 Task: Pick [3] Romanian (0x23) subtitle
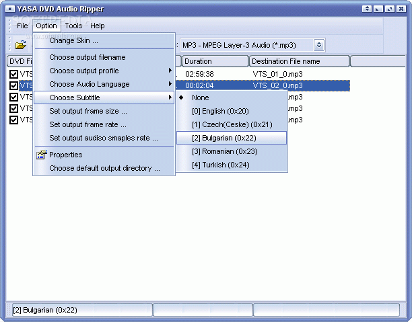[x=232, y=151]
